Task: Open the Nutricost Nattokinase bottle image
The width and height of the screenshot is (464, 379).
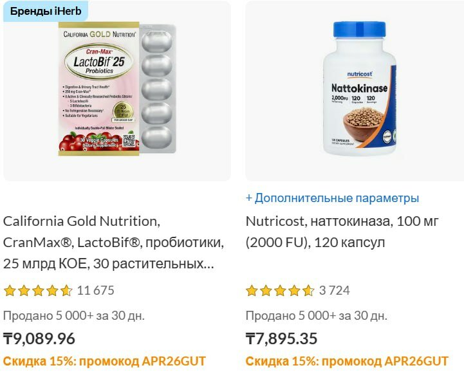Action: click(360, 88)
